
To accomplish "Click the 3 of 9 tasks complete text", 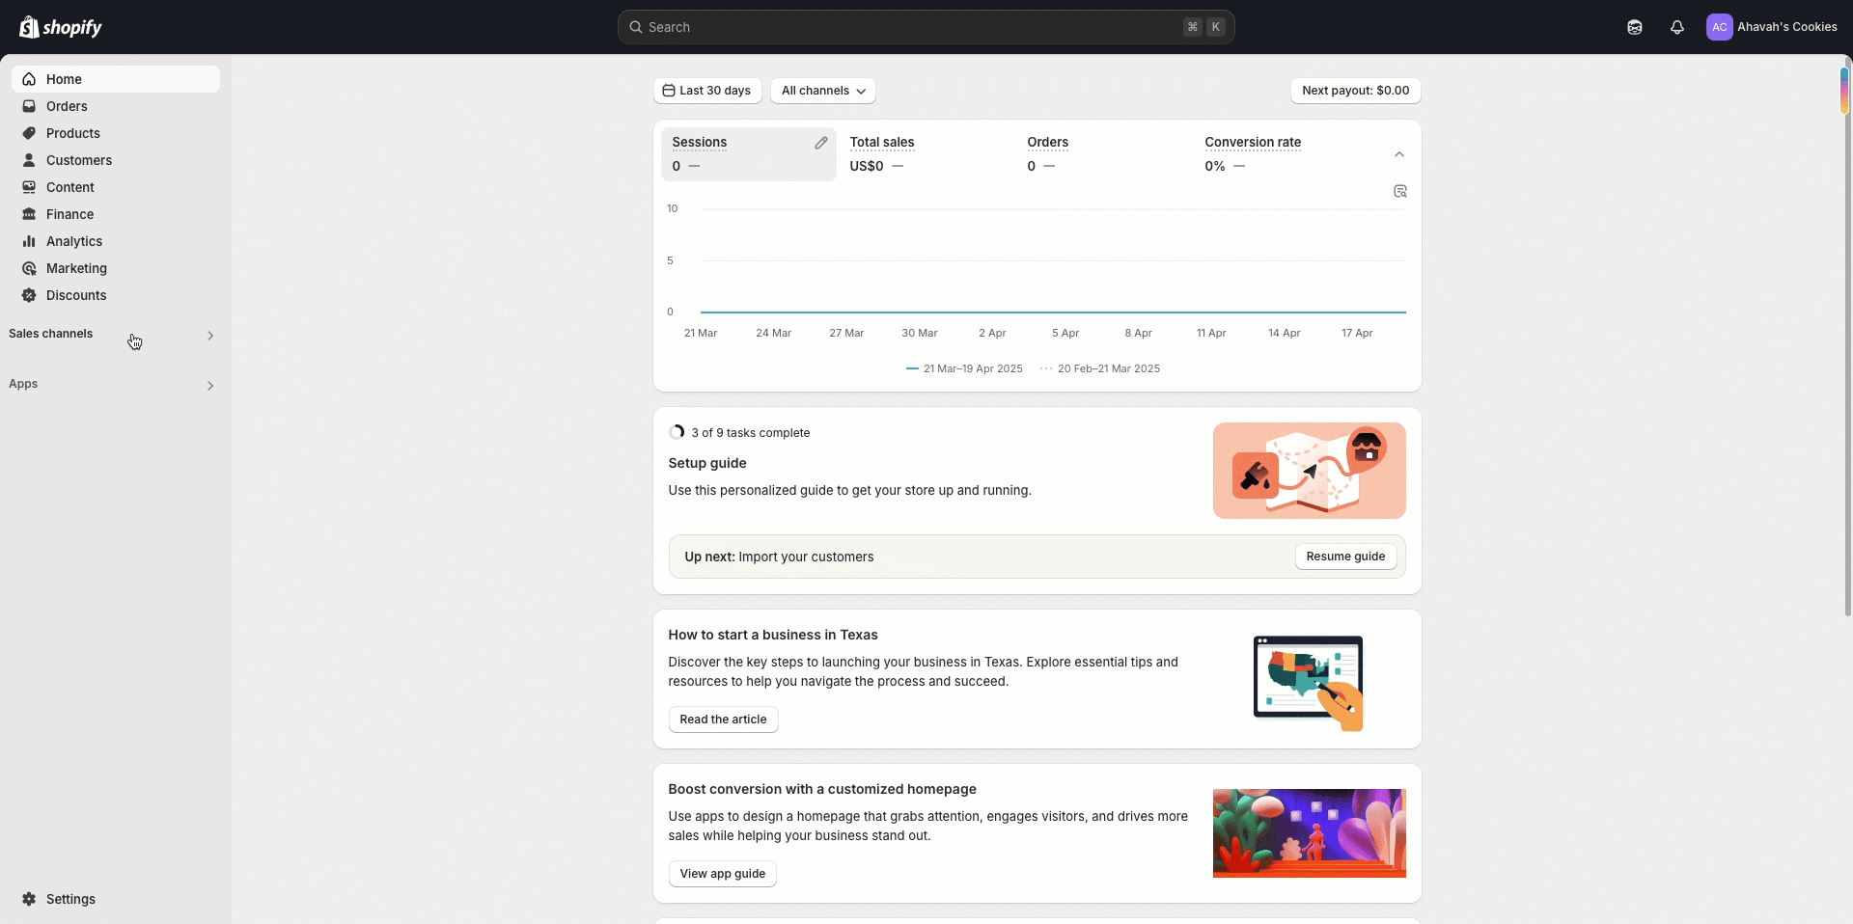I will [751, 432].
